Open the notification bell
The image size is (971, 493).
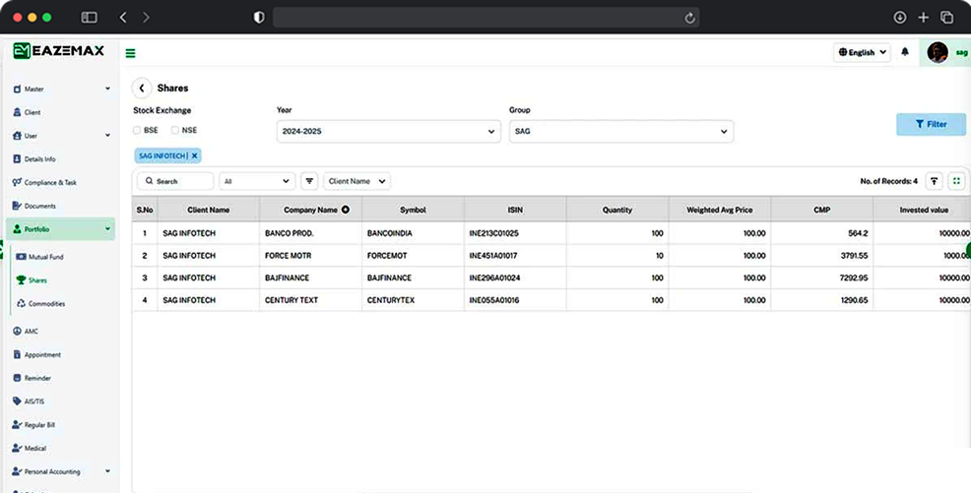coord(905,52)
